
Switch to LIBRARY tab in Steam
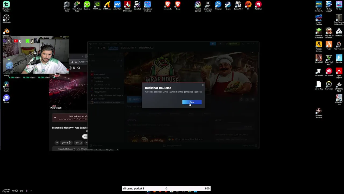[x=113, y=48]
